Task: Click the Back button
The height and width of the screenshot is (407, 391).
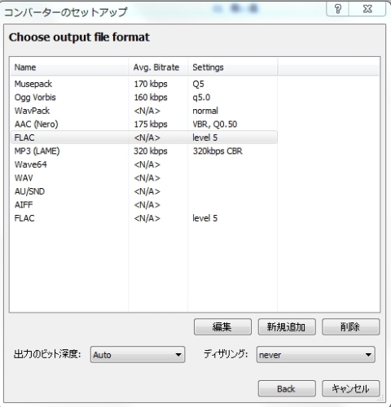Action: click(287, 388)
